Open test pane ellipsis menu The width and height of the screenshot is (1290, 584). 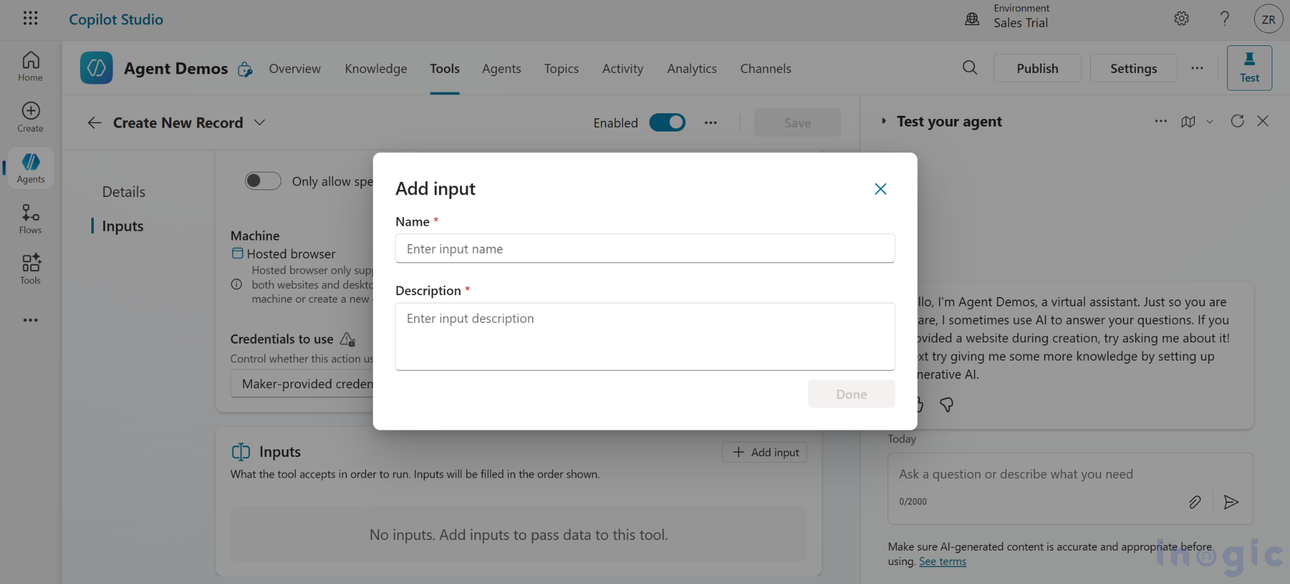(x=1161, y=121)
